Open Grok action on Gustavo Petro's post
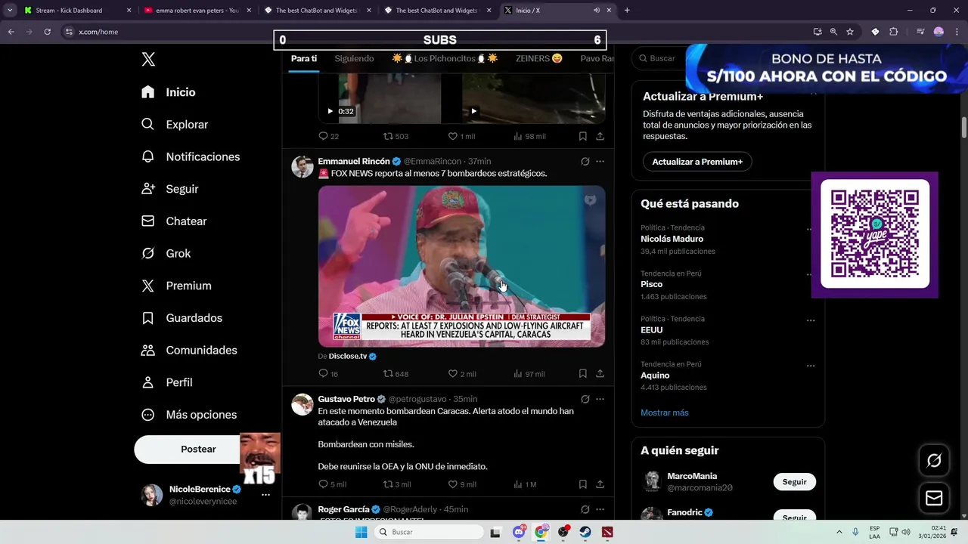Screen dimensions: 968x544 point(585,399)
